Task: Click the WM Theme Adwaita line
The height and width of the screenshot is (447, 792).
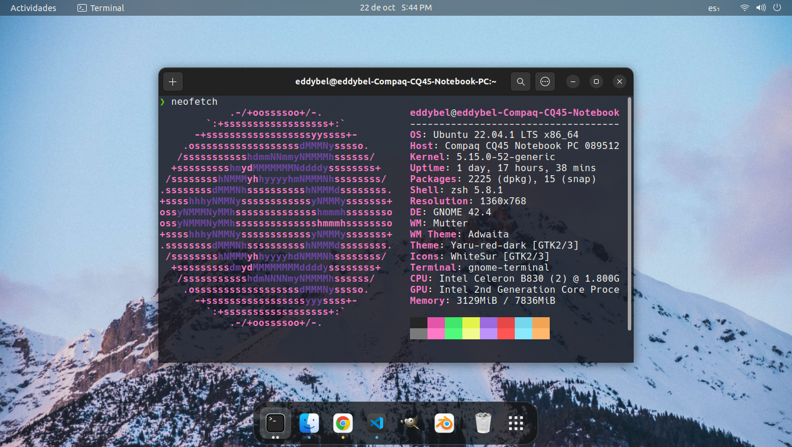Action: pos(459,235)
